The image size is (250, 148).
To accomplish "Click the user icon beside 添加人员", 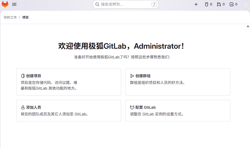I will (23, 107).
